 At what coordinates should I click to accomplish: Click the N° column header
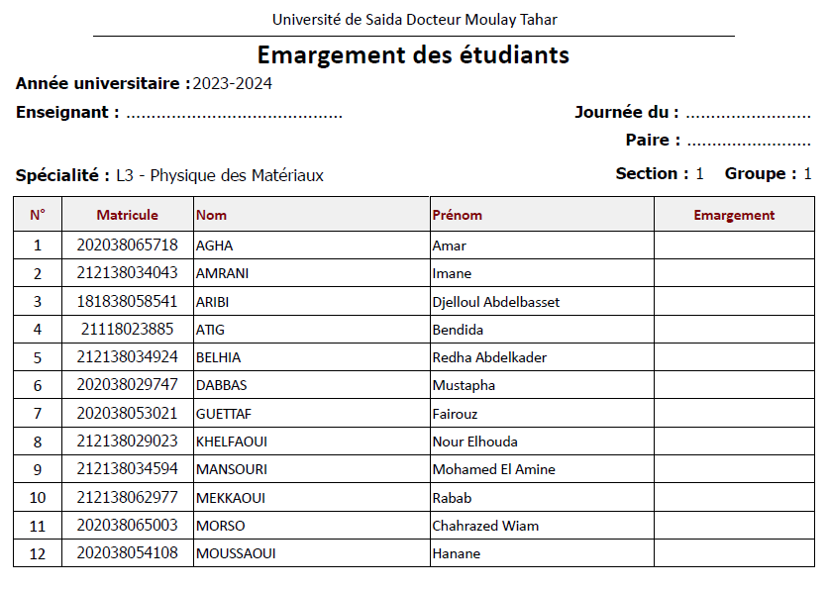coord(38,215)
